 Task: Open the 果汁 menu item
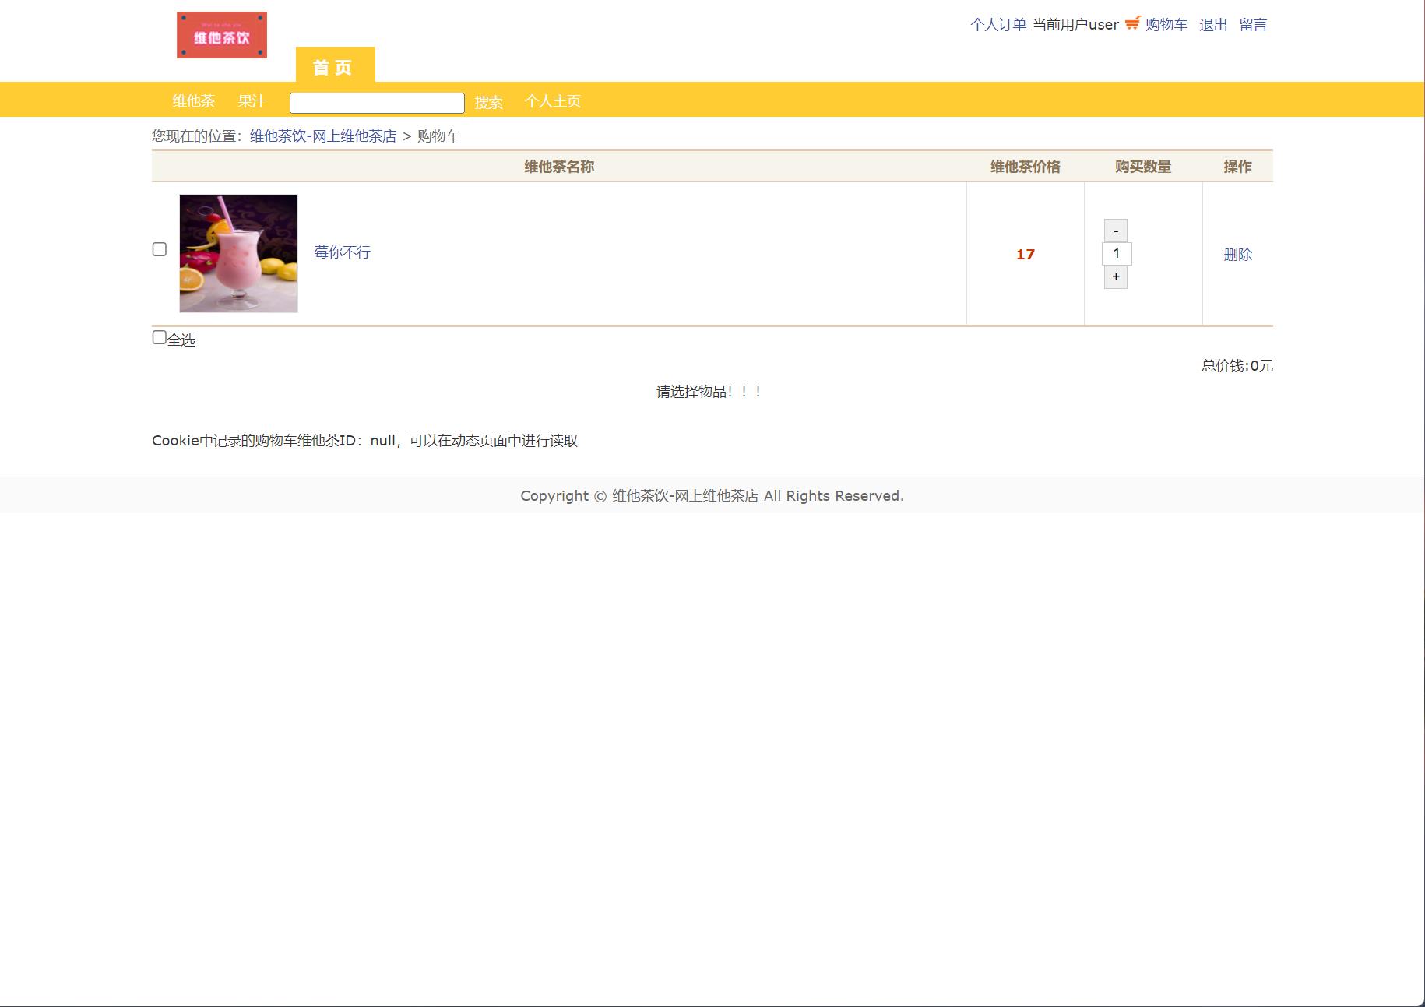[x=251, y=101]
